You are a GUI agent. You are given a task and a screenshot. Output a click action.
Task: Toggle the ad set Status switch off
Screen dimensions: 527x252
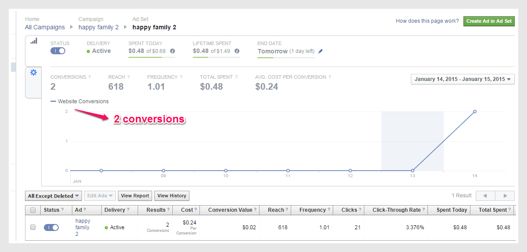58,51
